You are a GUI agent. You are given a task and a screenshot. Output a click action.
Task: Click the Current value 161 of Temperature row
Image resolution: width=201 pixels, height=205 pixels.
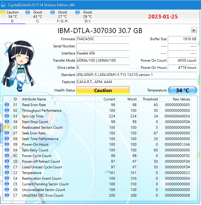(x=112, y=173)
